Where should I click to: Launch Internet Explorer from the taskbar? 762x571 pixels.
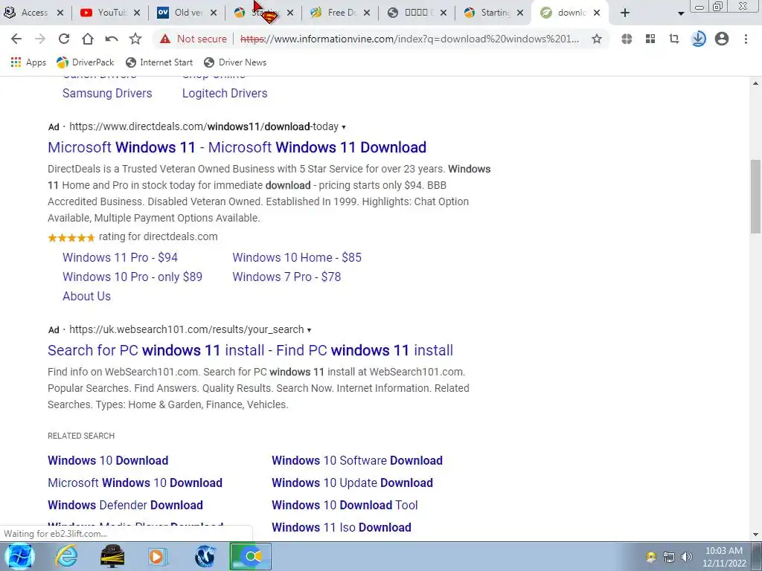click(65, 556)
